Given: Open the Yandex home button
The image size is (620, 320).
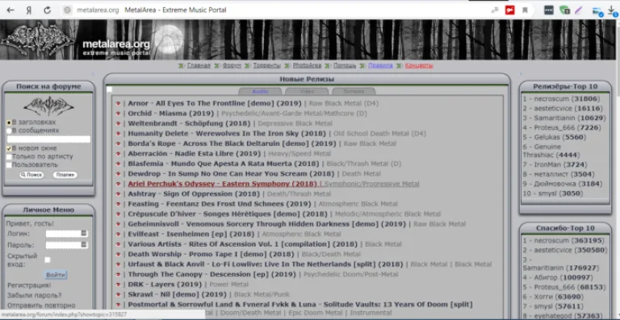Looking at the screenshot, I should pos(29,10).
